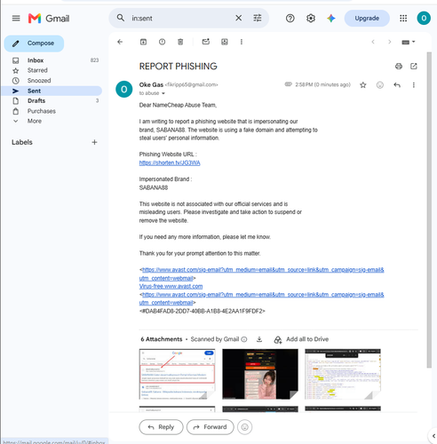This screenshot has width=437, height=444.
Task: Open the toolbar More options menu
Action: click(242, 42)
